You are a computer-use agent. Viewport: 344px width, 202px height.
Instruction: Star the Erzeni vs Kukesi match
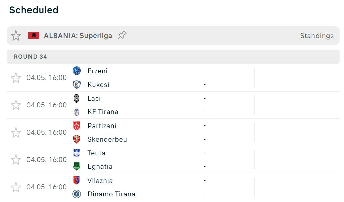pyautogui.click(x=16, y=78)
